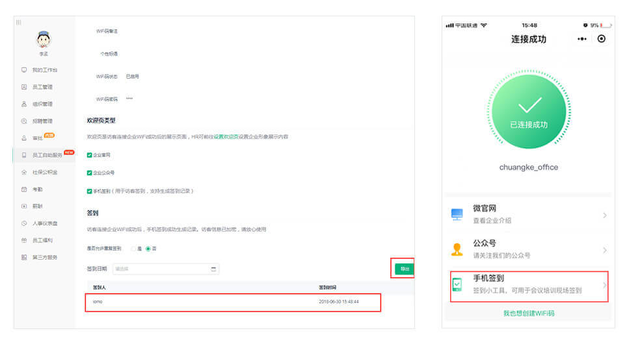Viewport: 627px width, 344px height.
Task: Tap the green 已连接成功 circle
Action: click(x=529, y=112)
